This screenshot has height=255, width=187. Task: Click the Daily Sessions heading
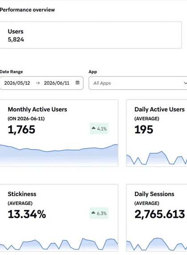pyautogui.click(x=154, y=194)
